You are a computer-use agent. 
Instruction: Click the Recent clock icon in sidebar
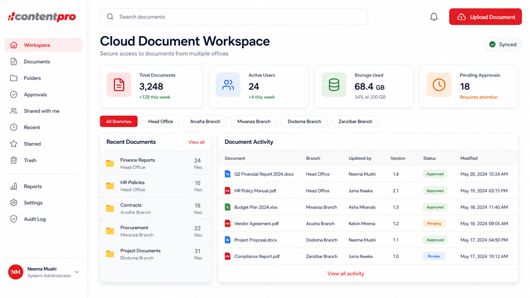click(14, 127)
